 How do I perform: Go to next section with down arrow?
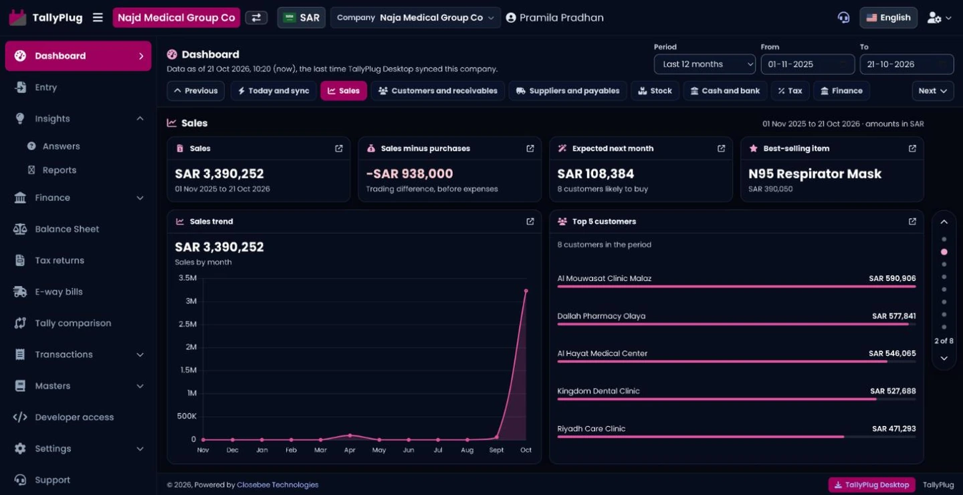click(x=944, y=359)
